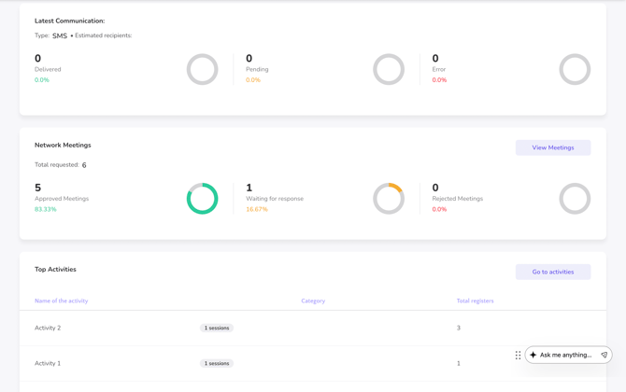Open the Activity 2 row
The width and height of the screenshot is (626, 392).
pyautogui.click(x=48, y=329)
